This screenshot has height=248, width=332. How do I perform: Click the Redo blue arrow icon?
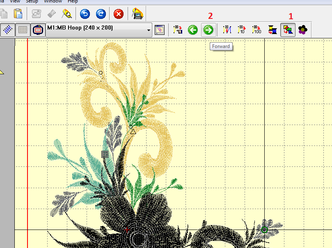(101, 14)
